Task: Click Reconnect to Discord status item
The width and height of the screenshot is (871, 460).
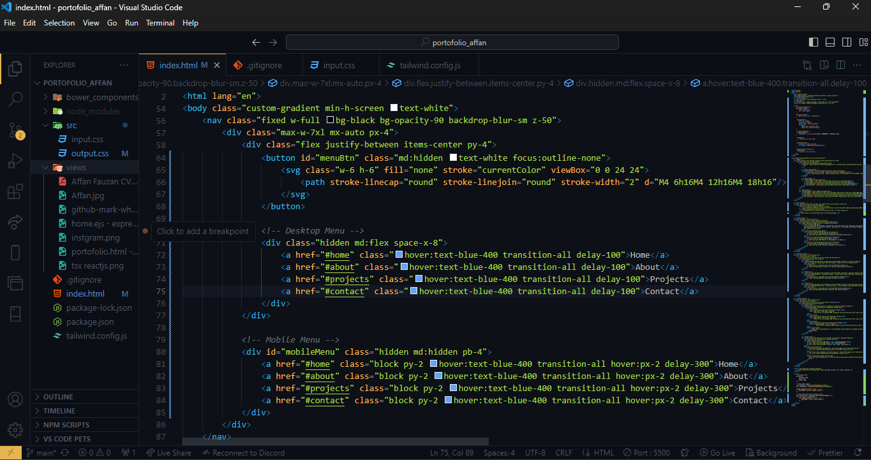Action: point(243,453)
